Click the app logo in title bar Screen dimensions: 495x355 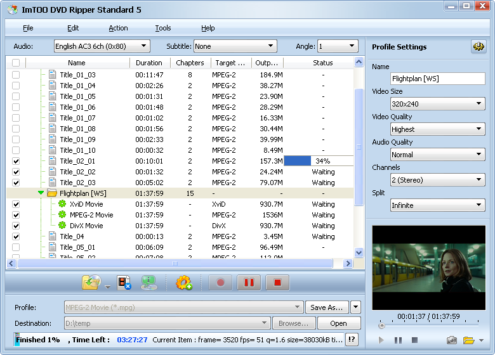pos(13,10)
